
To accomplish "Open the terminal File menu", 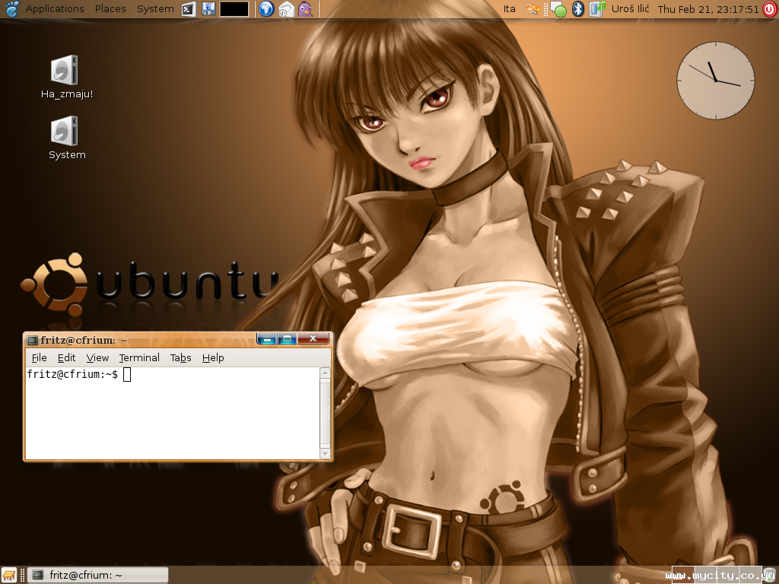I will pos(40,357).
